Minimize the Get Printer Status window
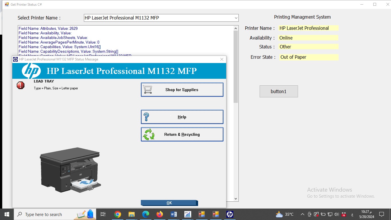Screen dimensions: 391x220 362,4
